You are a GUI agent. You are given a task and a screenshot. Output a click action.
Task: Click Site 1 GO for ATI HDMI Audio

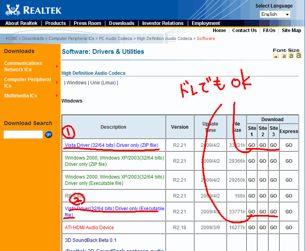coord(252,228)
